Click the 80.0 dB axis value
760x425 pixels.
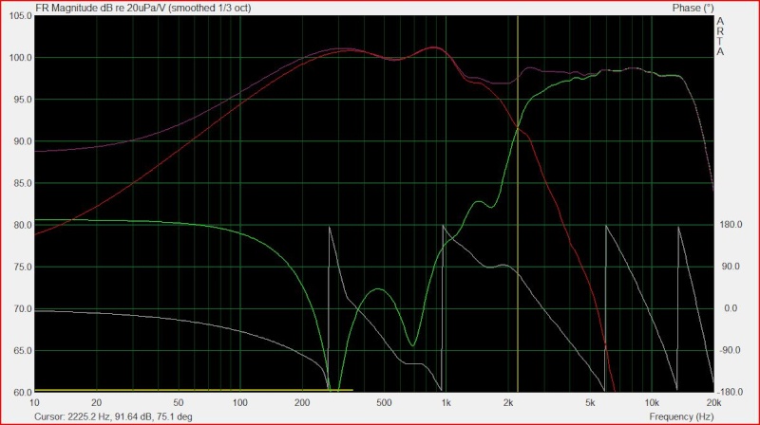point(22,225)
